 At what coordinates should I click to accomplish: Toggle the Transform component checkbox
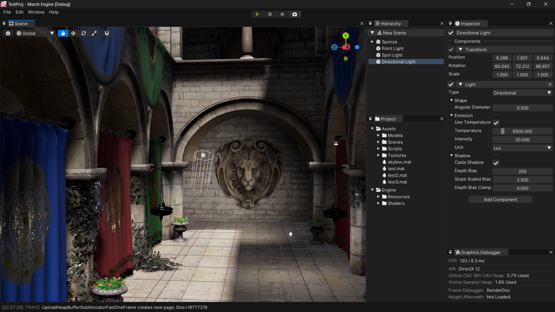(451, 49)
